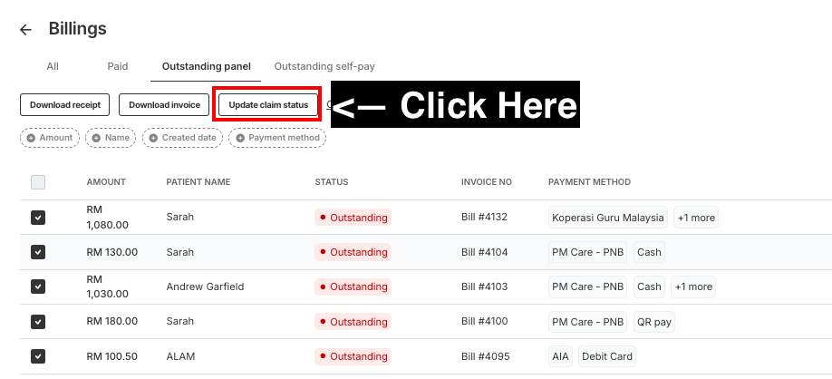The image size is (832, 379).
Task: Click PM Care - PNB tag for Bill #4100
Action: click(587, 322)
